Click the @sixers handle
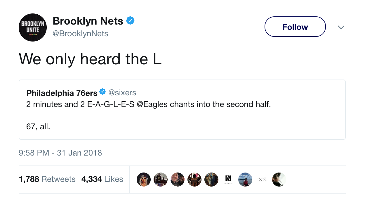Image resolution: width=365 pixels, height=200 pixels. (122, 93)
